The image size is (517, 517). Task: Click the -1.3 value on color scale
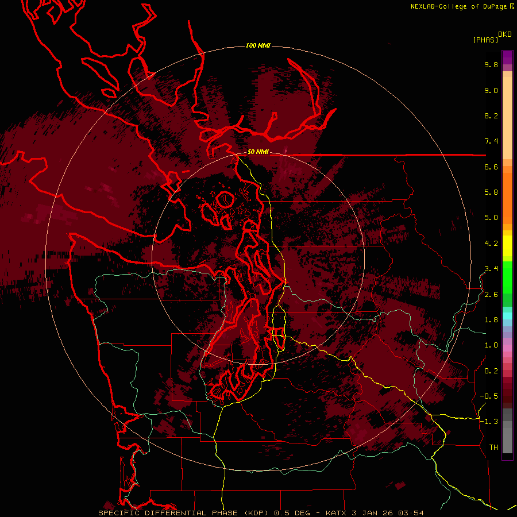[489, 422]
